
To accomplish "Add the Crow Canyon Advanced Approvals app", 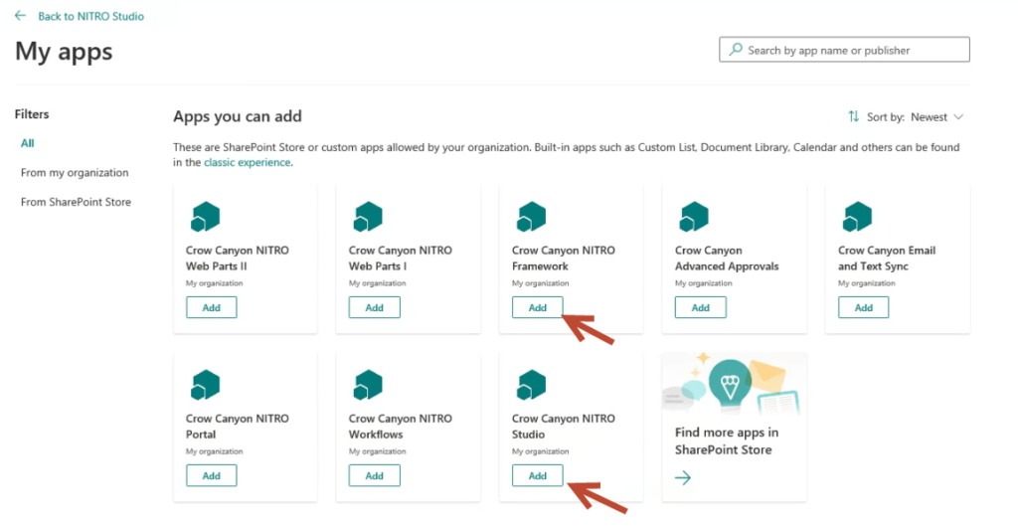I will (701, 307).
